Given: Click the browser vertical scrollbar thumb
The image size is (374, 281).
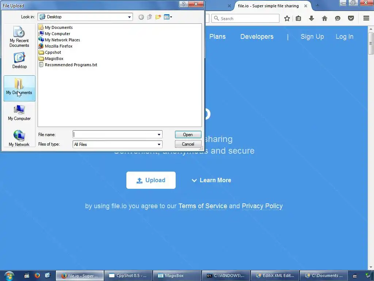Looking at the screenshot, I should point(371,44).
